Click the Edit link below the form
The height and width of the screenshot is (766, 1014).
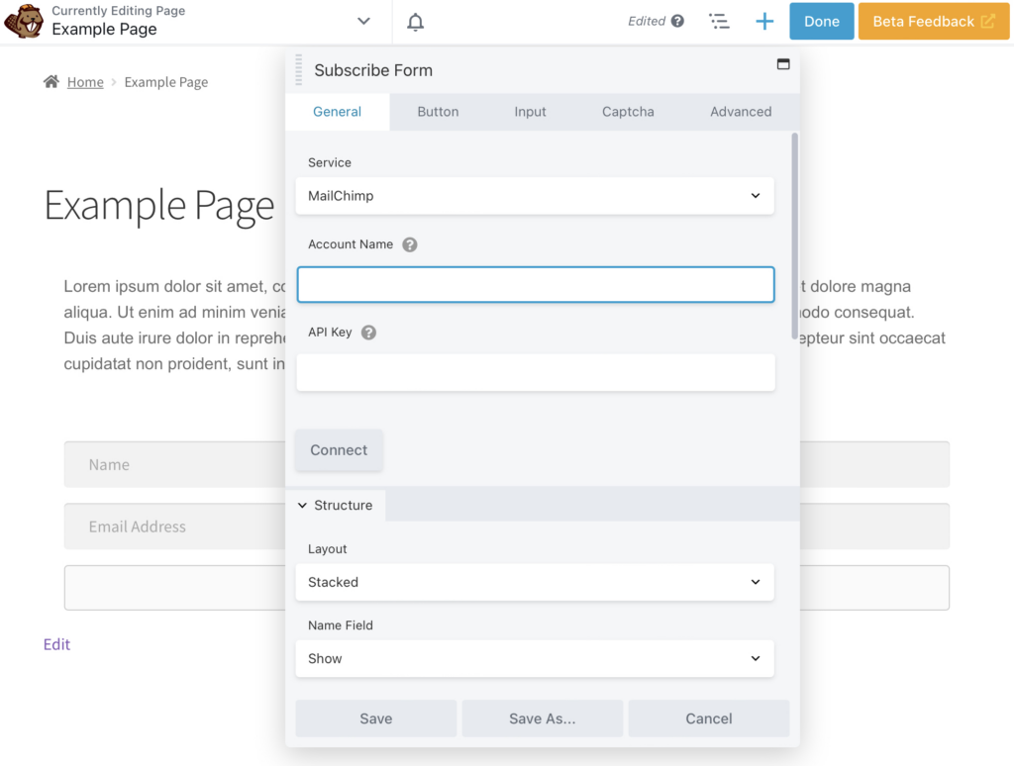pyautogui.click(x=56, y=644)
